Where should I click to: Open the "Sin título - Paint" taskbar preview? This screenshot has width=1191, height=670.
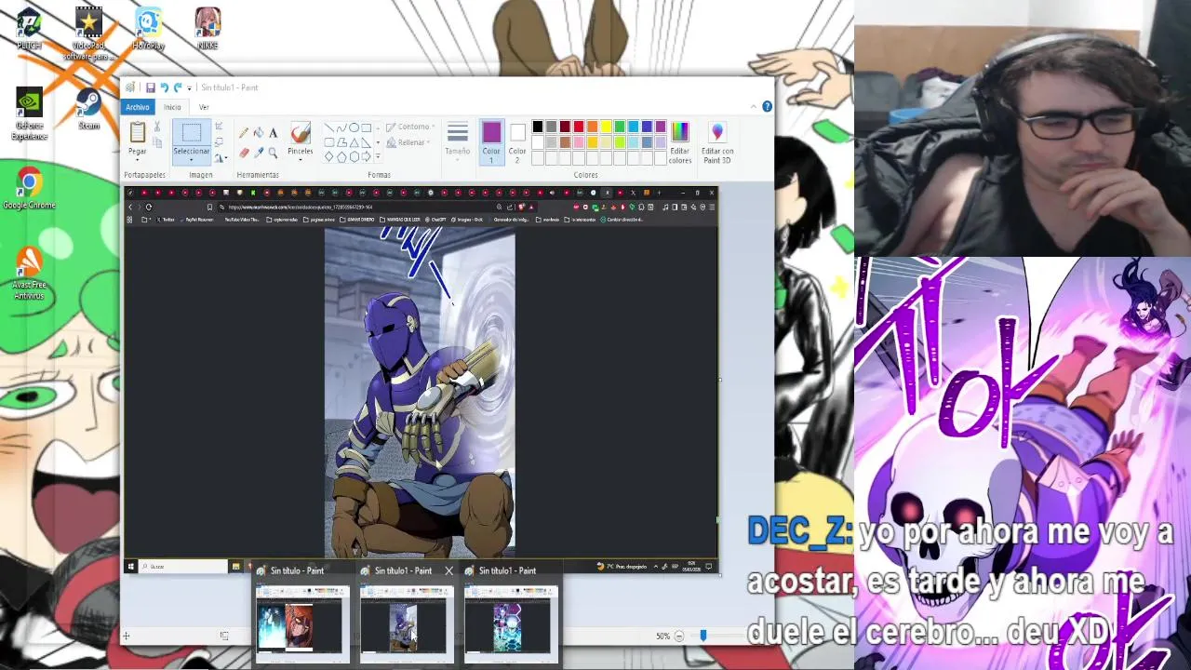tap(302, 615)
